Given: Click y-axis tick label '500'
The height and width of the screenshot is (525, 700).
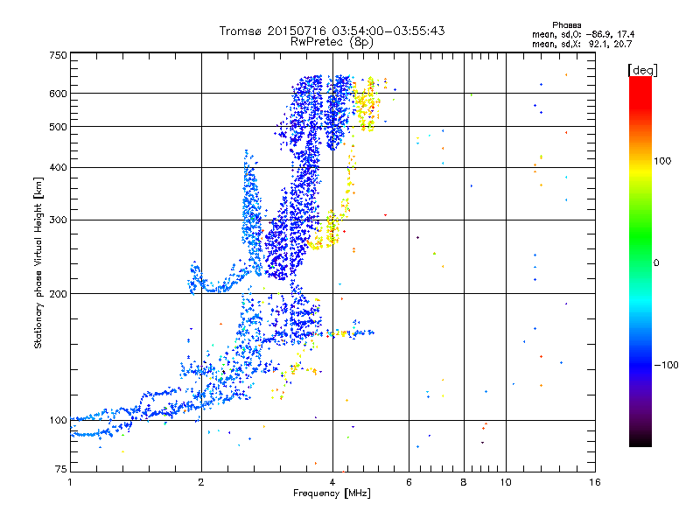Looking at the screenshot, I should click(58, 127).
